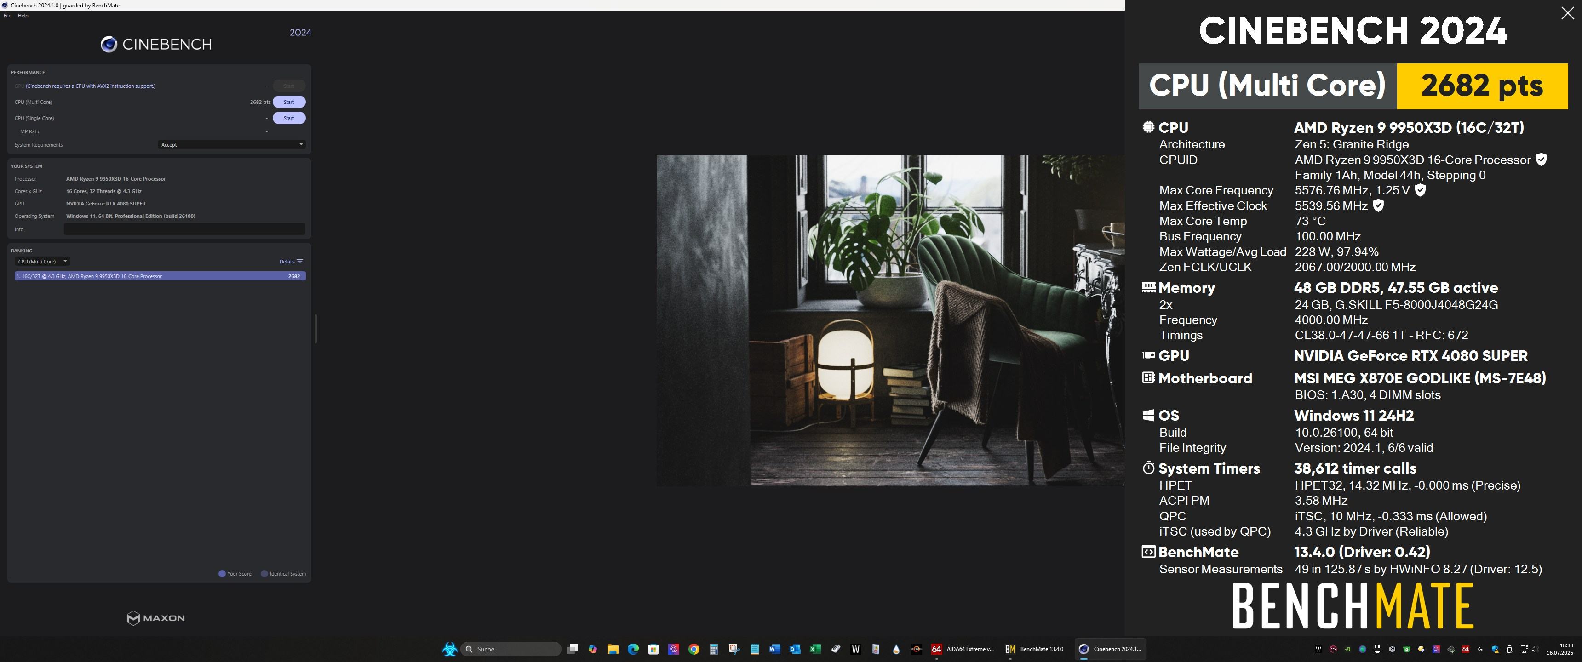Screen dimensions: 1582x662
Task: Click the rendered room scene preview
Action: coord(890,320)
